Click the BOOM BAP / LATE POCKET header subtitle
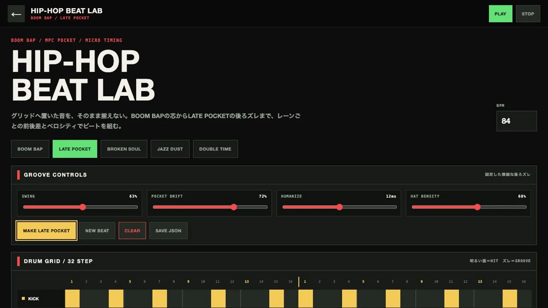 click(x=60, y=18)
